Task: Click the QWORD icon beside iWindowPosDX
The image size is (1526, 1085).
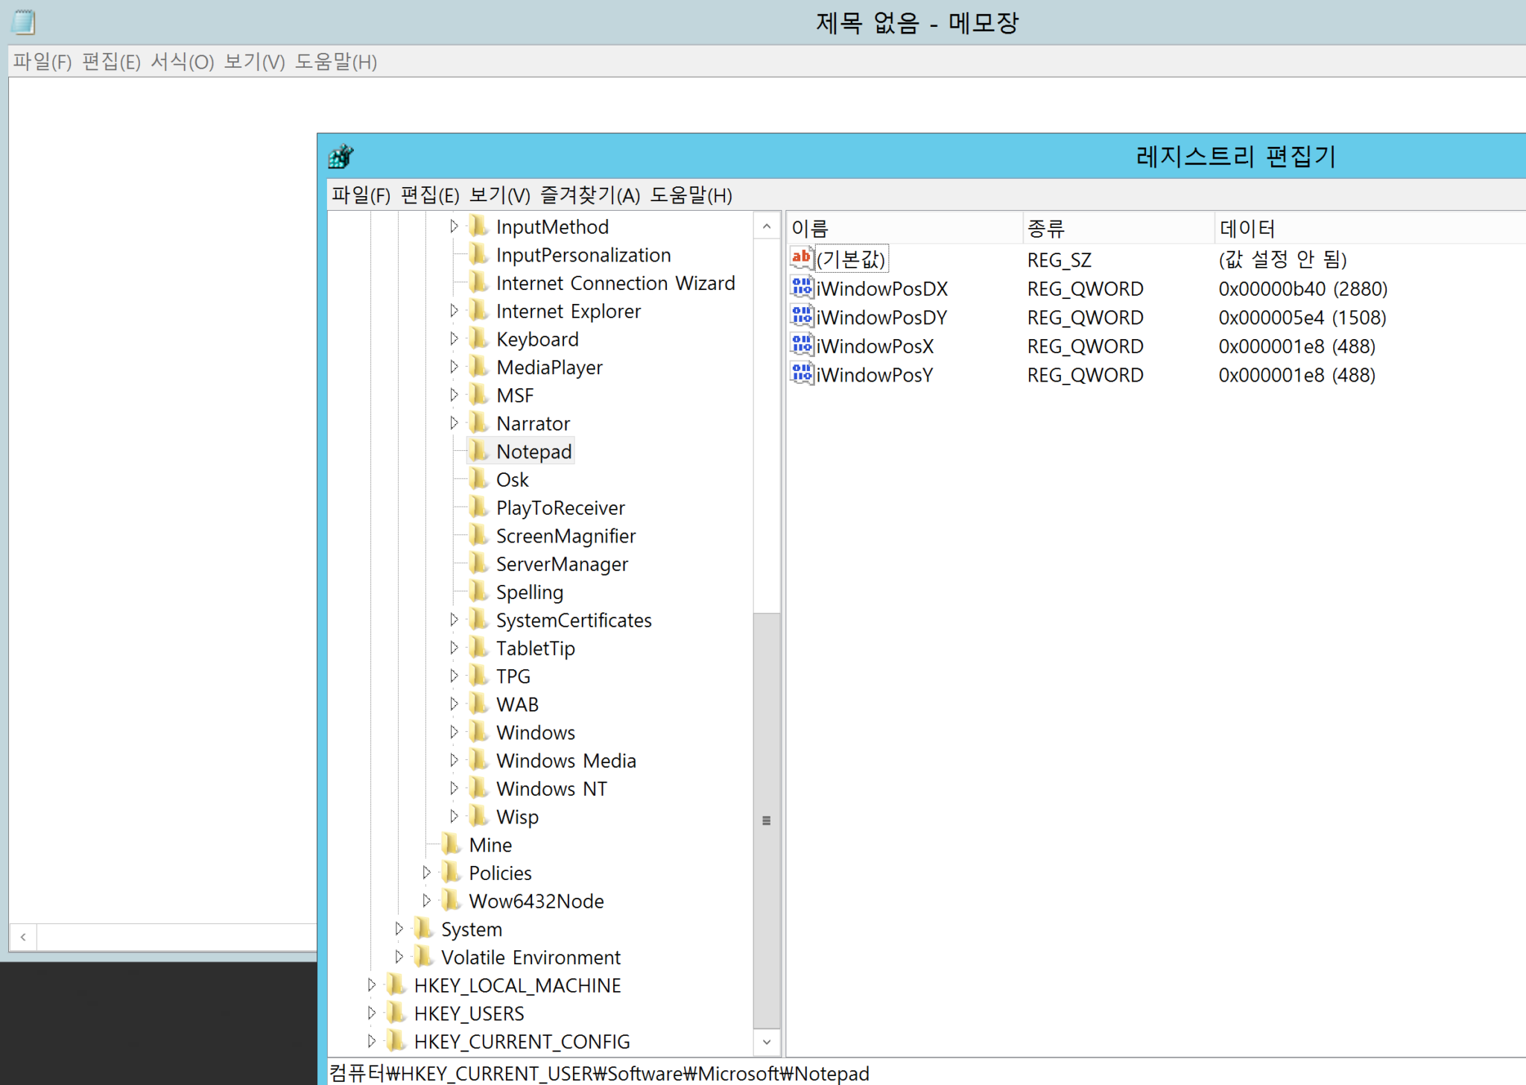Action: tap(801, 288)
